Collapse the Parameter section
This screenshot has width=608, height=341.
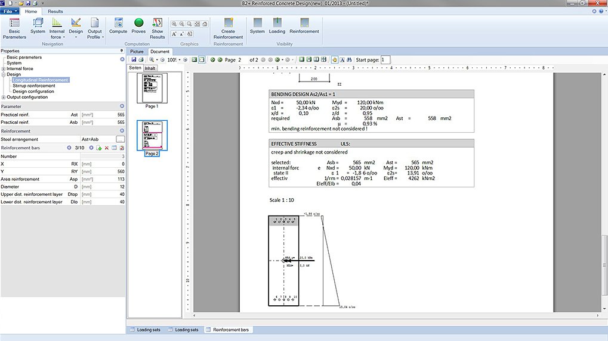(122, 106)
